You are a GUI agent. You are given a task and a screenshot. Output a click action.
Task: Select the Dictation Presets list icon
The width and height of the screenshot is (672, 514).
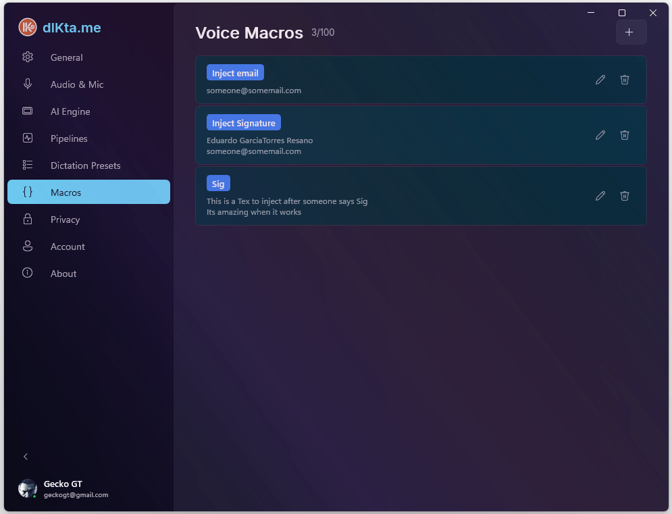click(27, 165)
